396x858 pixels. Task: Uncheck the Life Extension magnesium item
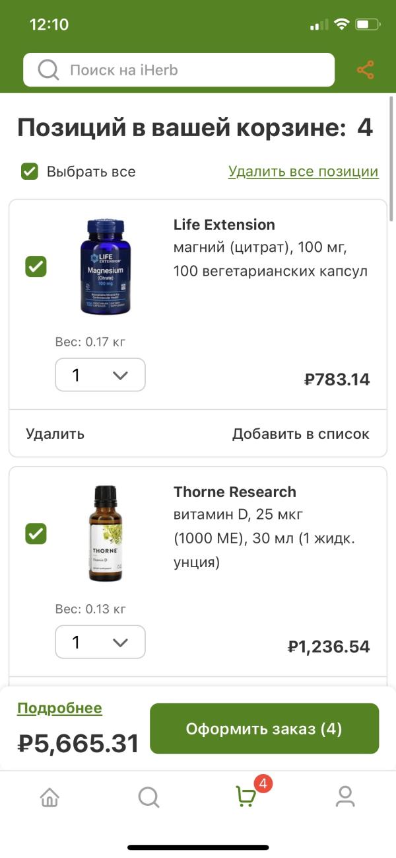pos(36,267)
